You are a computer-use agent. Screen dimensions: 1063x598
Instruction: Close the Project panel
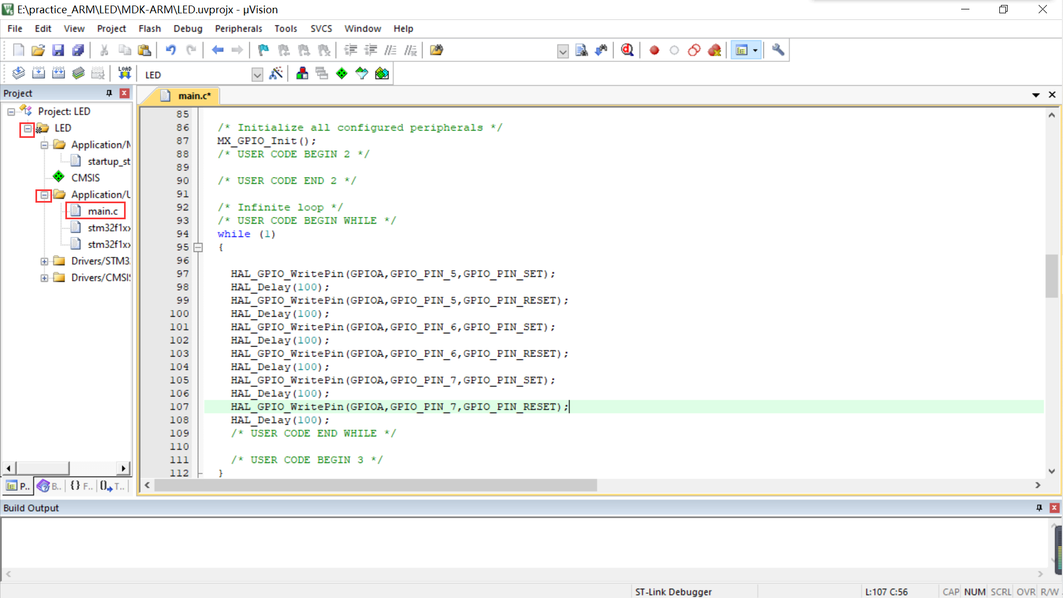125,93
